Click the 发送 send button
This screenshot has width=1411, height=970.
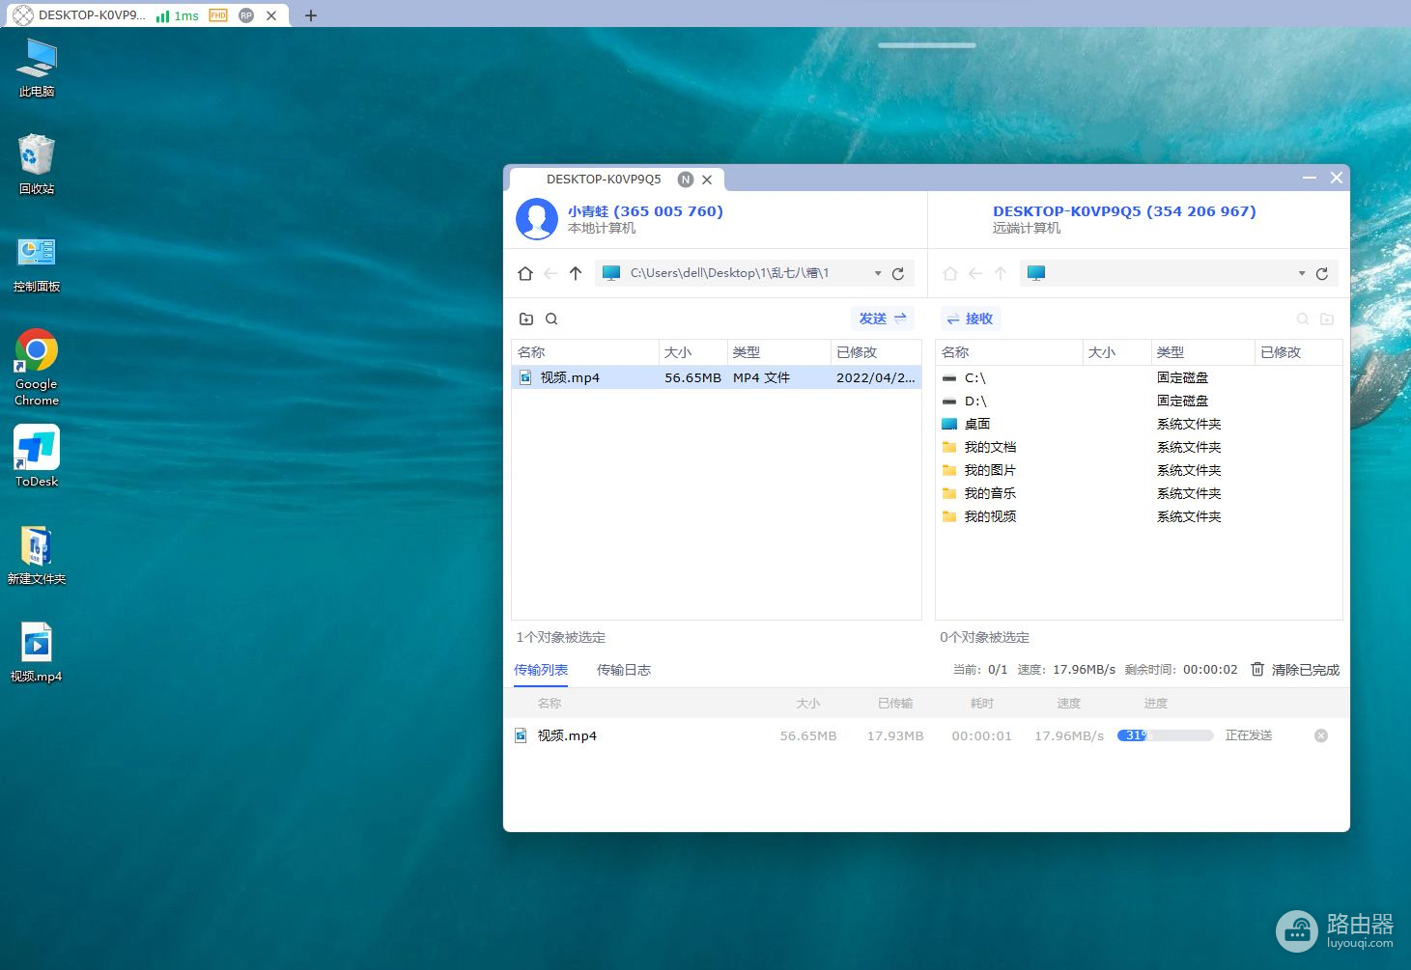coord(882,319)
